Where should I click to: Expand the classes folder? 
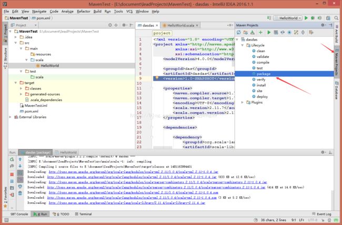21,89
